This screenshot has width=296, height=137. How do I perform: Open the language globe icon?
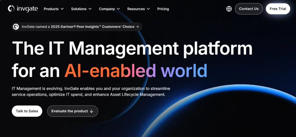[x=229, y=9]
